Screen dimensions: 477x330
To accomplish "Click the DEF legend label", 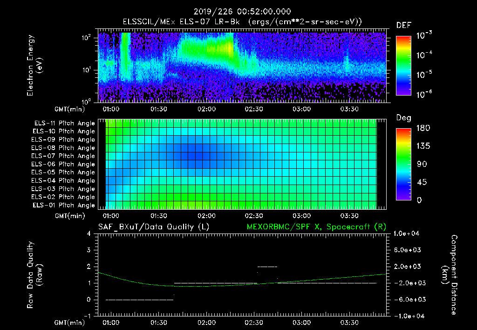I will click(404, 25).
